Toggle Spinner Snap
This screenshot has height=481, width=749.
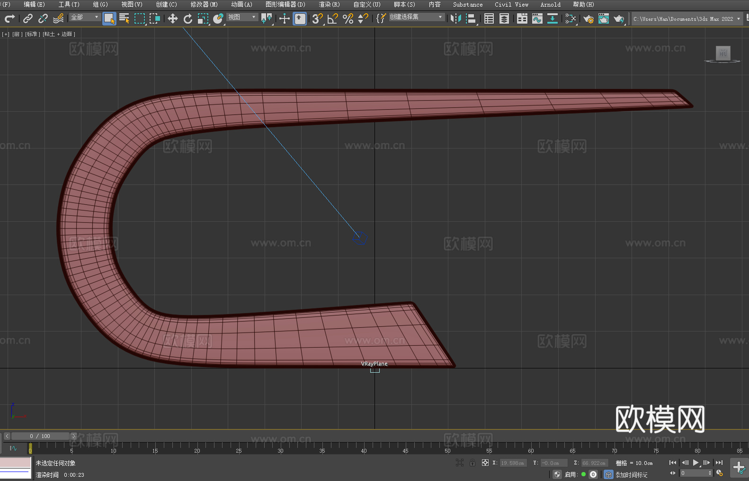(x=363, y=18)
